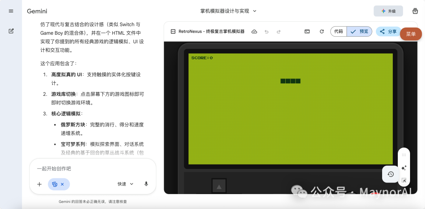Click the 一起开始创作吧 prompt input
Image resolution: width=425 pixels, height=209 pixels.
(93, 168)
